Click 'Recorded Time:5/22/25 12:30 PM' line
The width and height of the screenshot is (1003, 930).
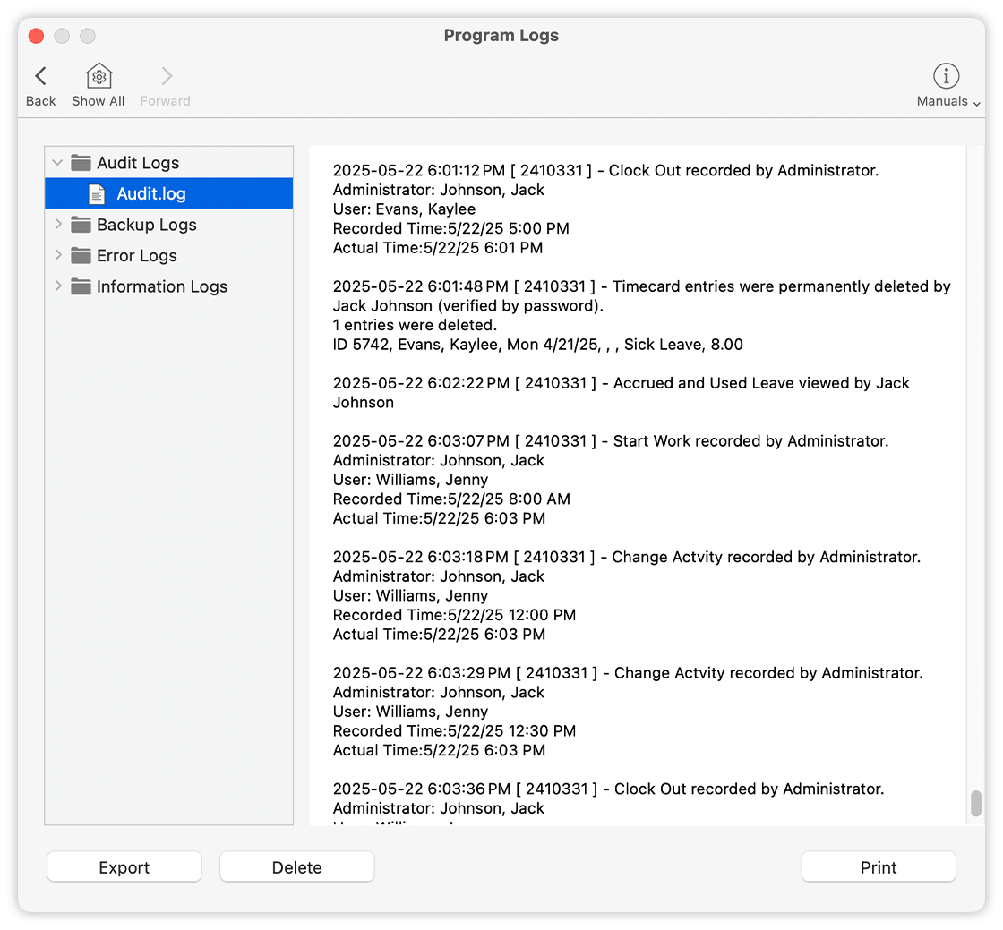point(454,731)
